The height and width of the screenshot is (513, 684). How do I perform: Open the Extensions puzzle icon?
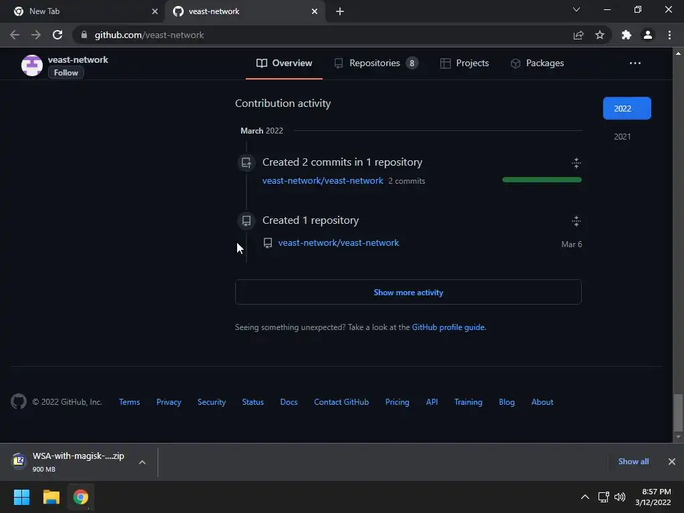tap(627, 35)
